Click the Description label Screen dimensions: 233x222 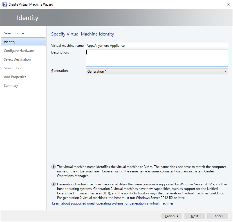tap(60, 52)
